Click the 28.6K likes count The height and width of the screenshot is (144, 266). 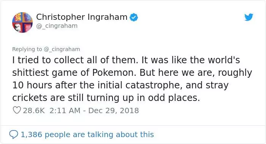[34, 110]
